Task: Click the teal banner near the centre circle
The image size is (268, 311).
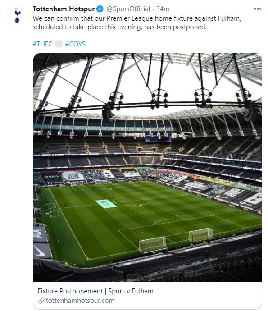Action: pyautogui.click(x=106, y=203)
